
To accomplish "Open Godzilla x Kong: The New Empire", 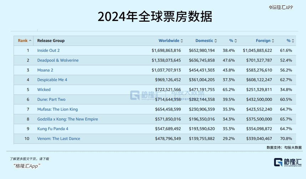I will (x=67, y=119).
